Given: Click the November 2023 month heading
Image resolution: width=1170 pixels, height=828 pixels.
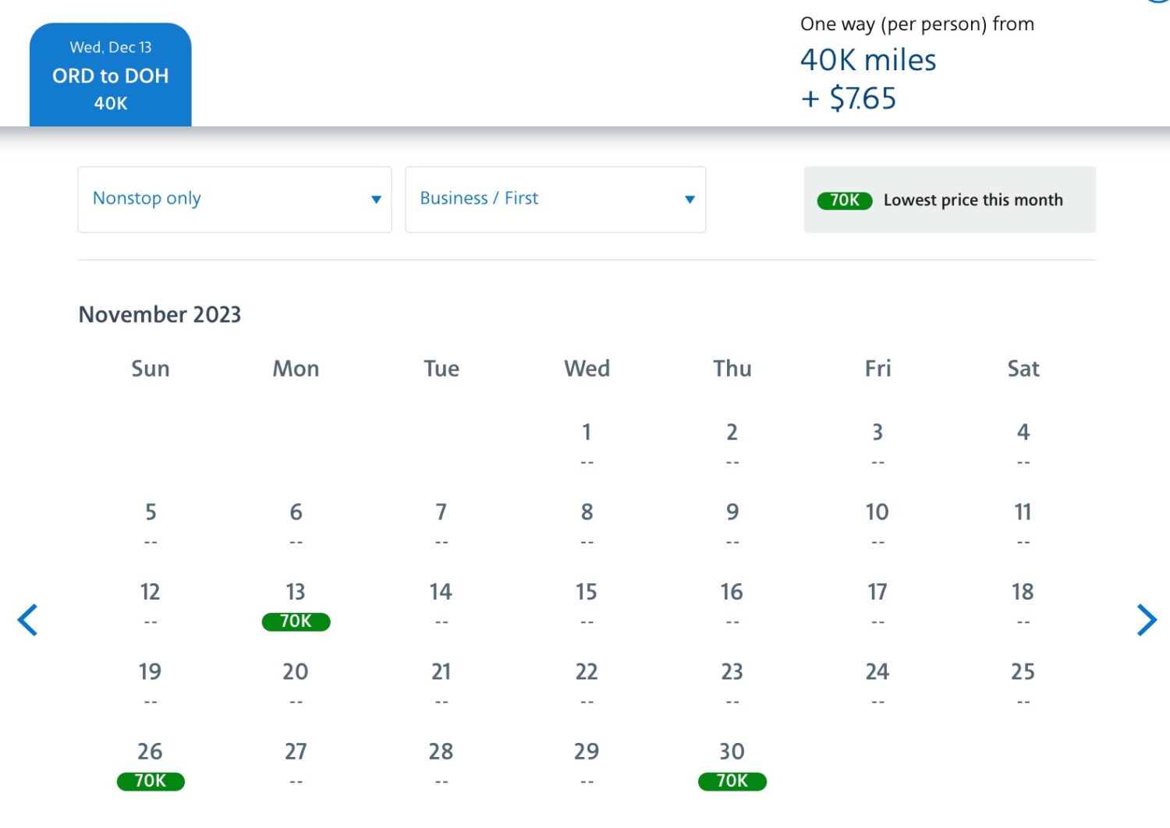Looking at the screenshot, I should click(x=160, y=314).
